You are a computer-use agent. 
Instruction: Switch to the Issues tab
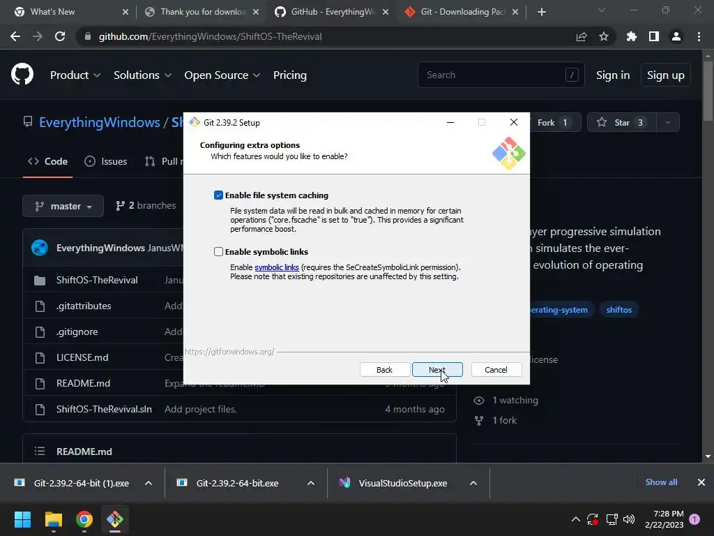(x=106, y=161)
